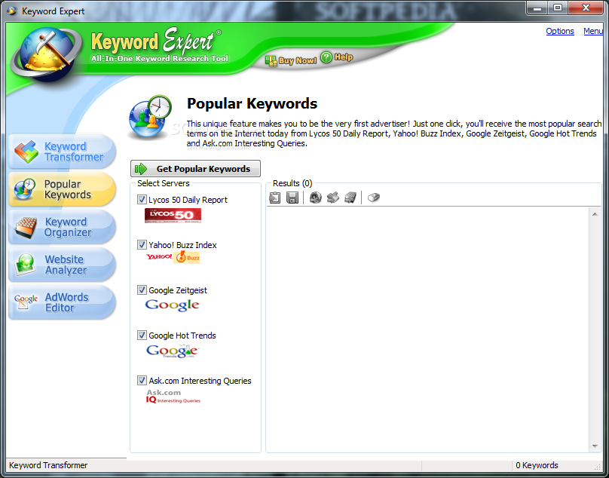Click the 'Select Servers' group label

click(x=163, y=183)
